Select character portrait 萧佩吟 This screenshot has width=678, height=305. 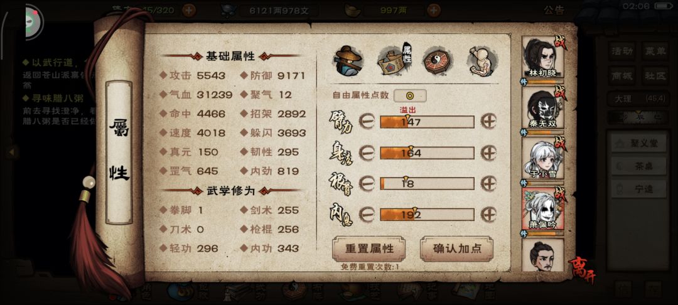pos(542,209)
